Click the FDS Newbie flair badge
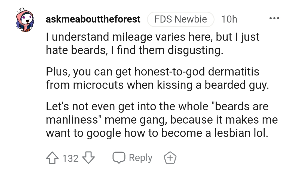This screenshot has height=176, width=294. (180, 19)
